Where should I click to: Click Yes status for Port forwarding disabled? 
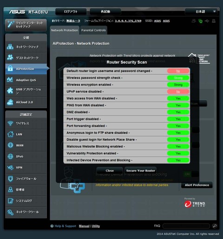pyautogui.click(x=178, y=126)
